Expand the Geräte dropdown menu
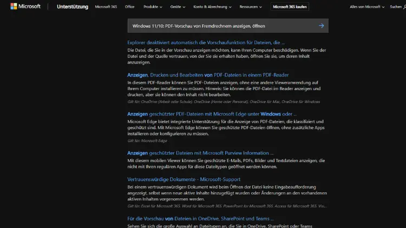Screen dimensions: 406x228 pyautogui.click(x=178, y=7)
